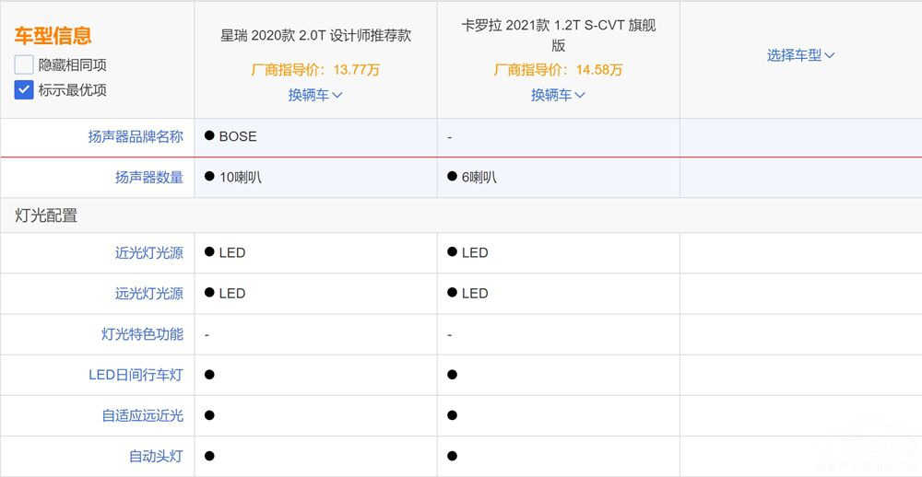The image size is (922, 477).
Task: Click the 扬声器品牌名称 parameter link
Action: coord(136,136)
